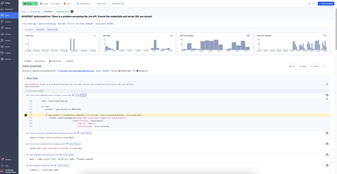Jump to the Latest occurrence
The width and height of the screenshot is (337, 174).
[302, 66]
